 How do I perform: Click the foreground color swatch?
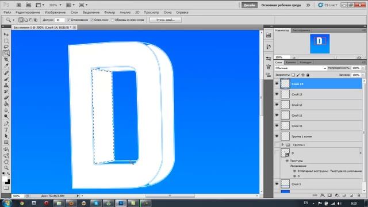pyautogui.click(x=5, y=179)
